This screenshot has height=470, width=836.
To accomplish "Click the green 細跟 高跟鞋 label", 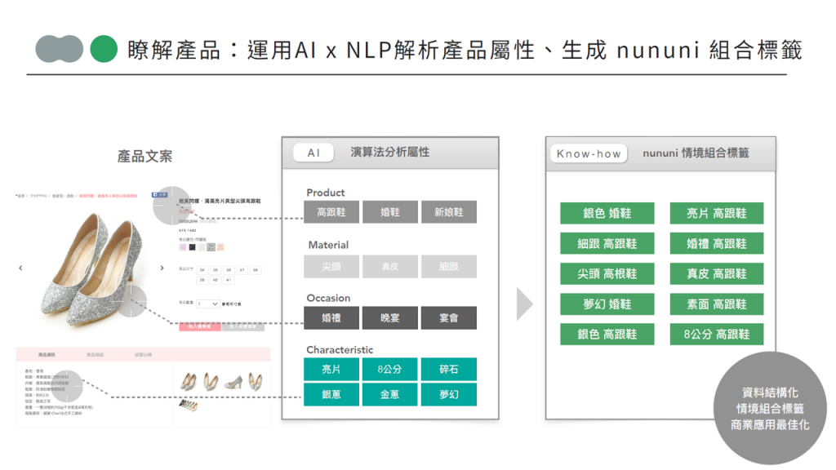I will 607,243.
